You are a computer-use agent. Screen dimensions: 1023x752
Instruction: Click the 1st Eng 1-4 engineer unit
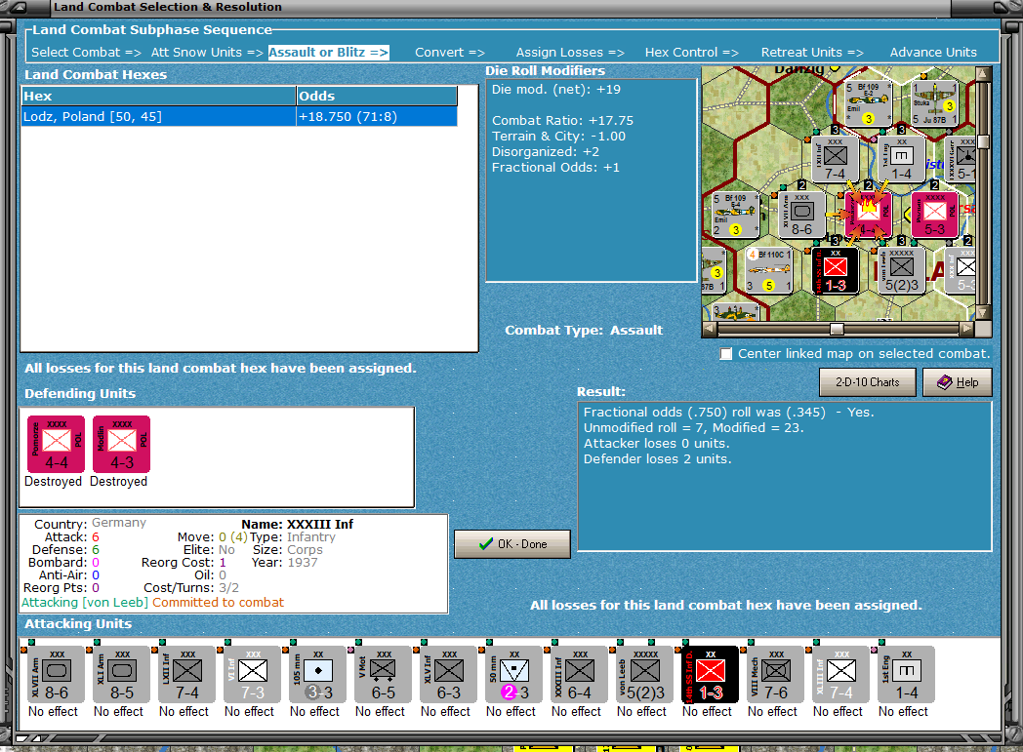[906, 674]
